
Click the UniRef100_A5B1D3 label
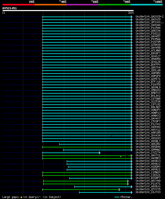click(148, 90)
